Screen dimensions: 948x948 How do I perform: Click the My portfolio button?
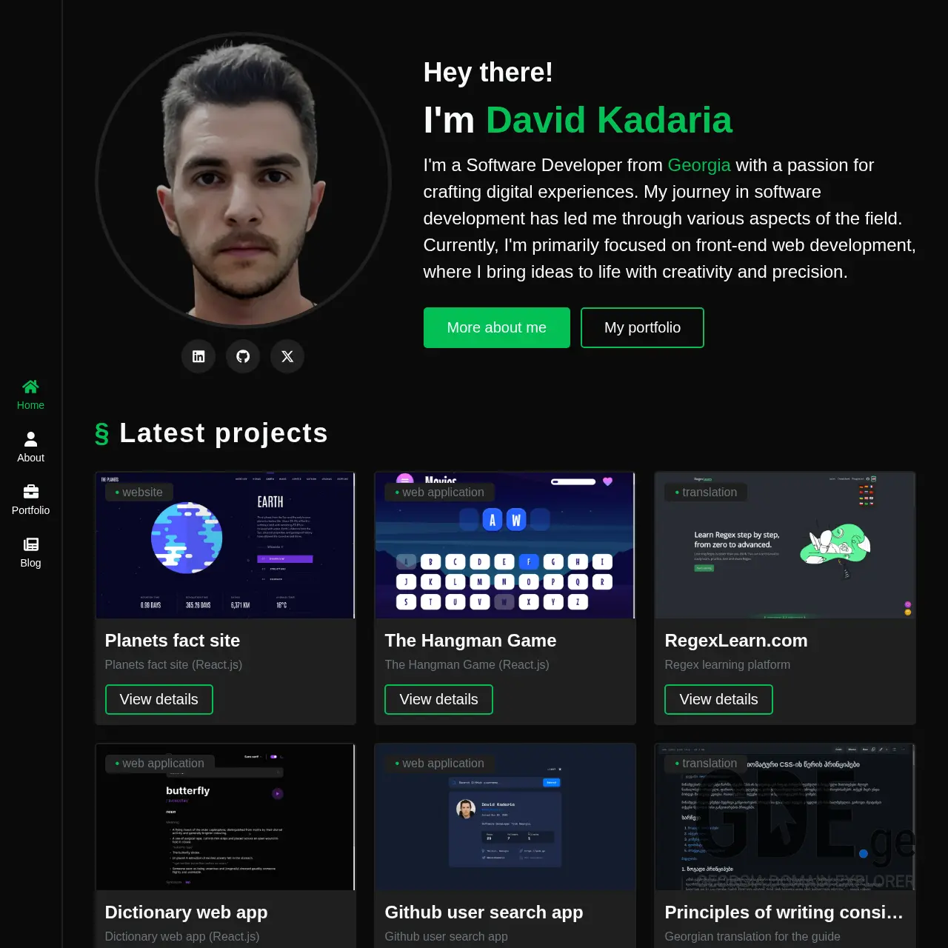click(x=642, y=327)
